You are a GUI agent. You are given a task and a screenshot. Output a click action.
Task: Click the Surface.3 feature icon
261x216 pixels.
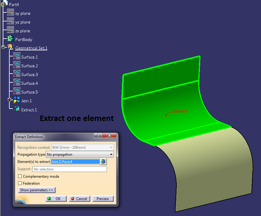[x=16, y=74]
